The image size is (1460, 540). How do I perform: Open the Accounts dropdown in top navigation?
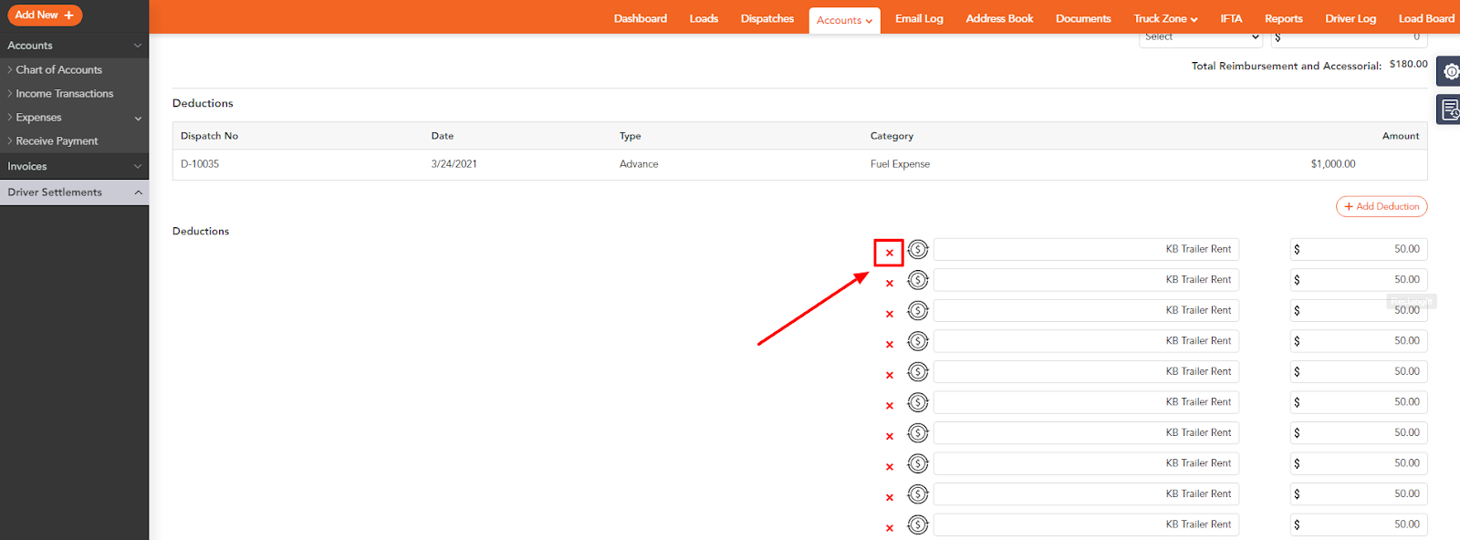point(844,20)
